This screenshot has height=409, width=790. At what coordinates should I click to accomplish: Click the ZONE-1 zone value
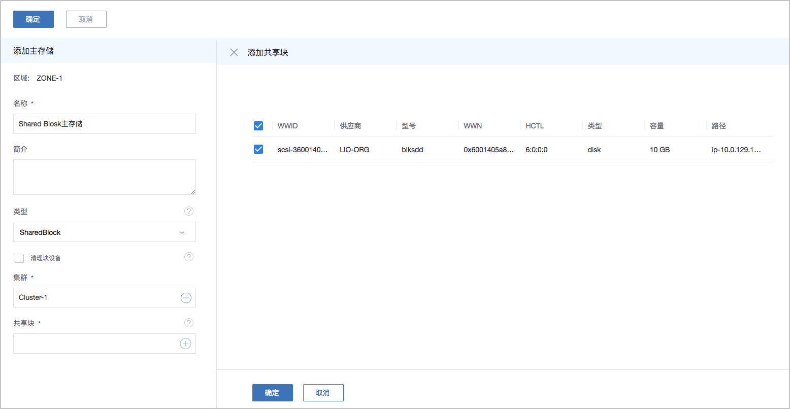pyautogui.click(x=49, y=78)
